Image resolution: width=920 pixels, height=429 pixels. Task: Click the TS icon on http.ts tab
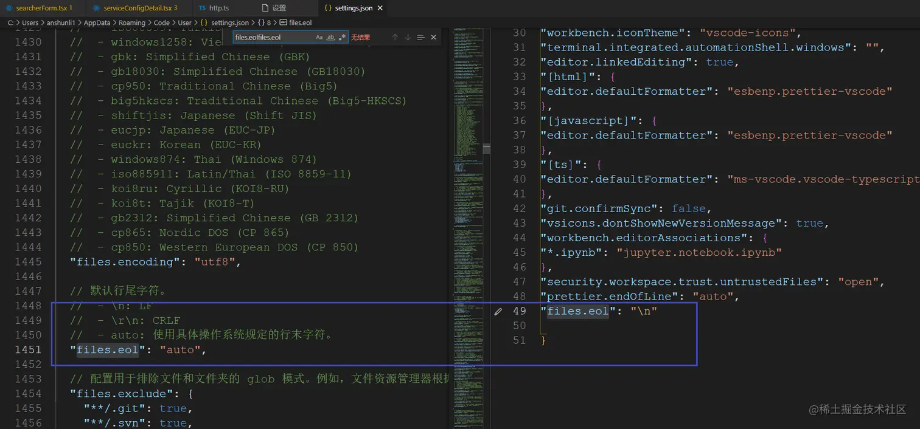pos(202,8)
